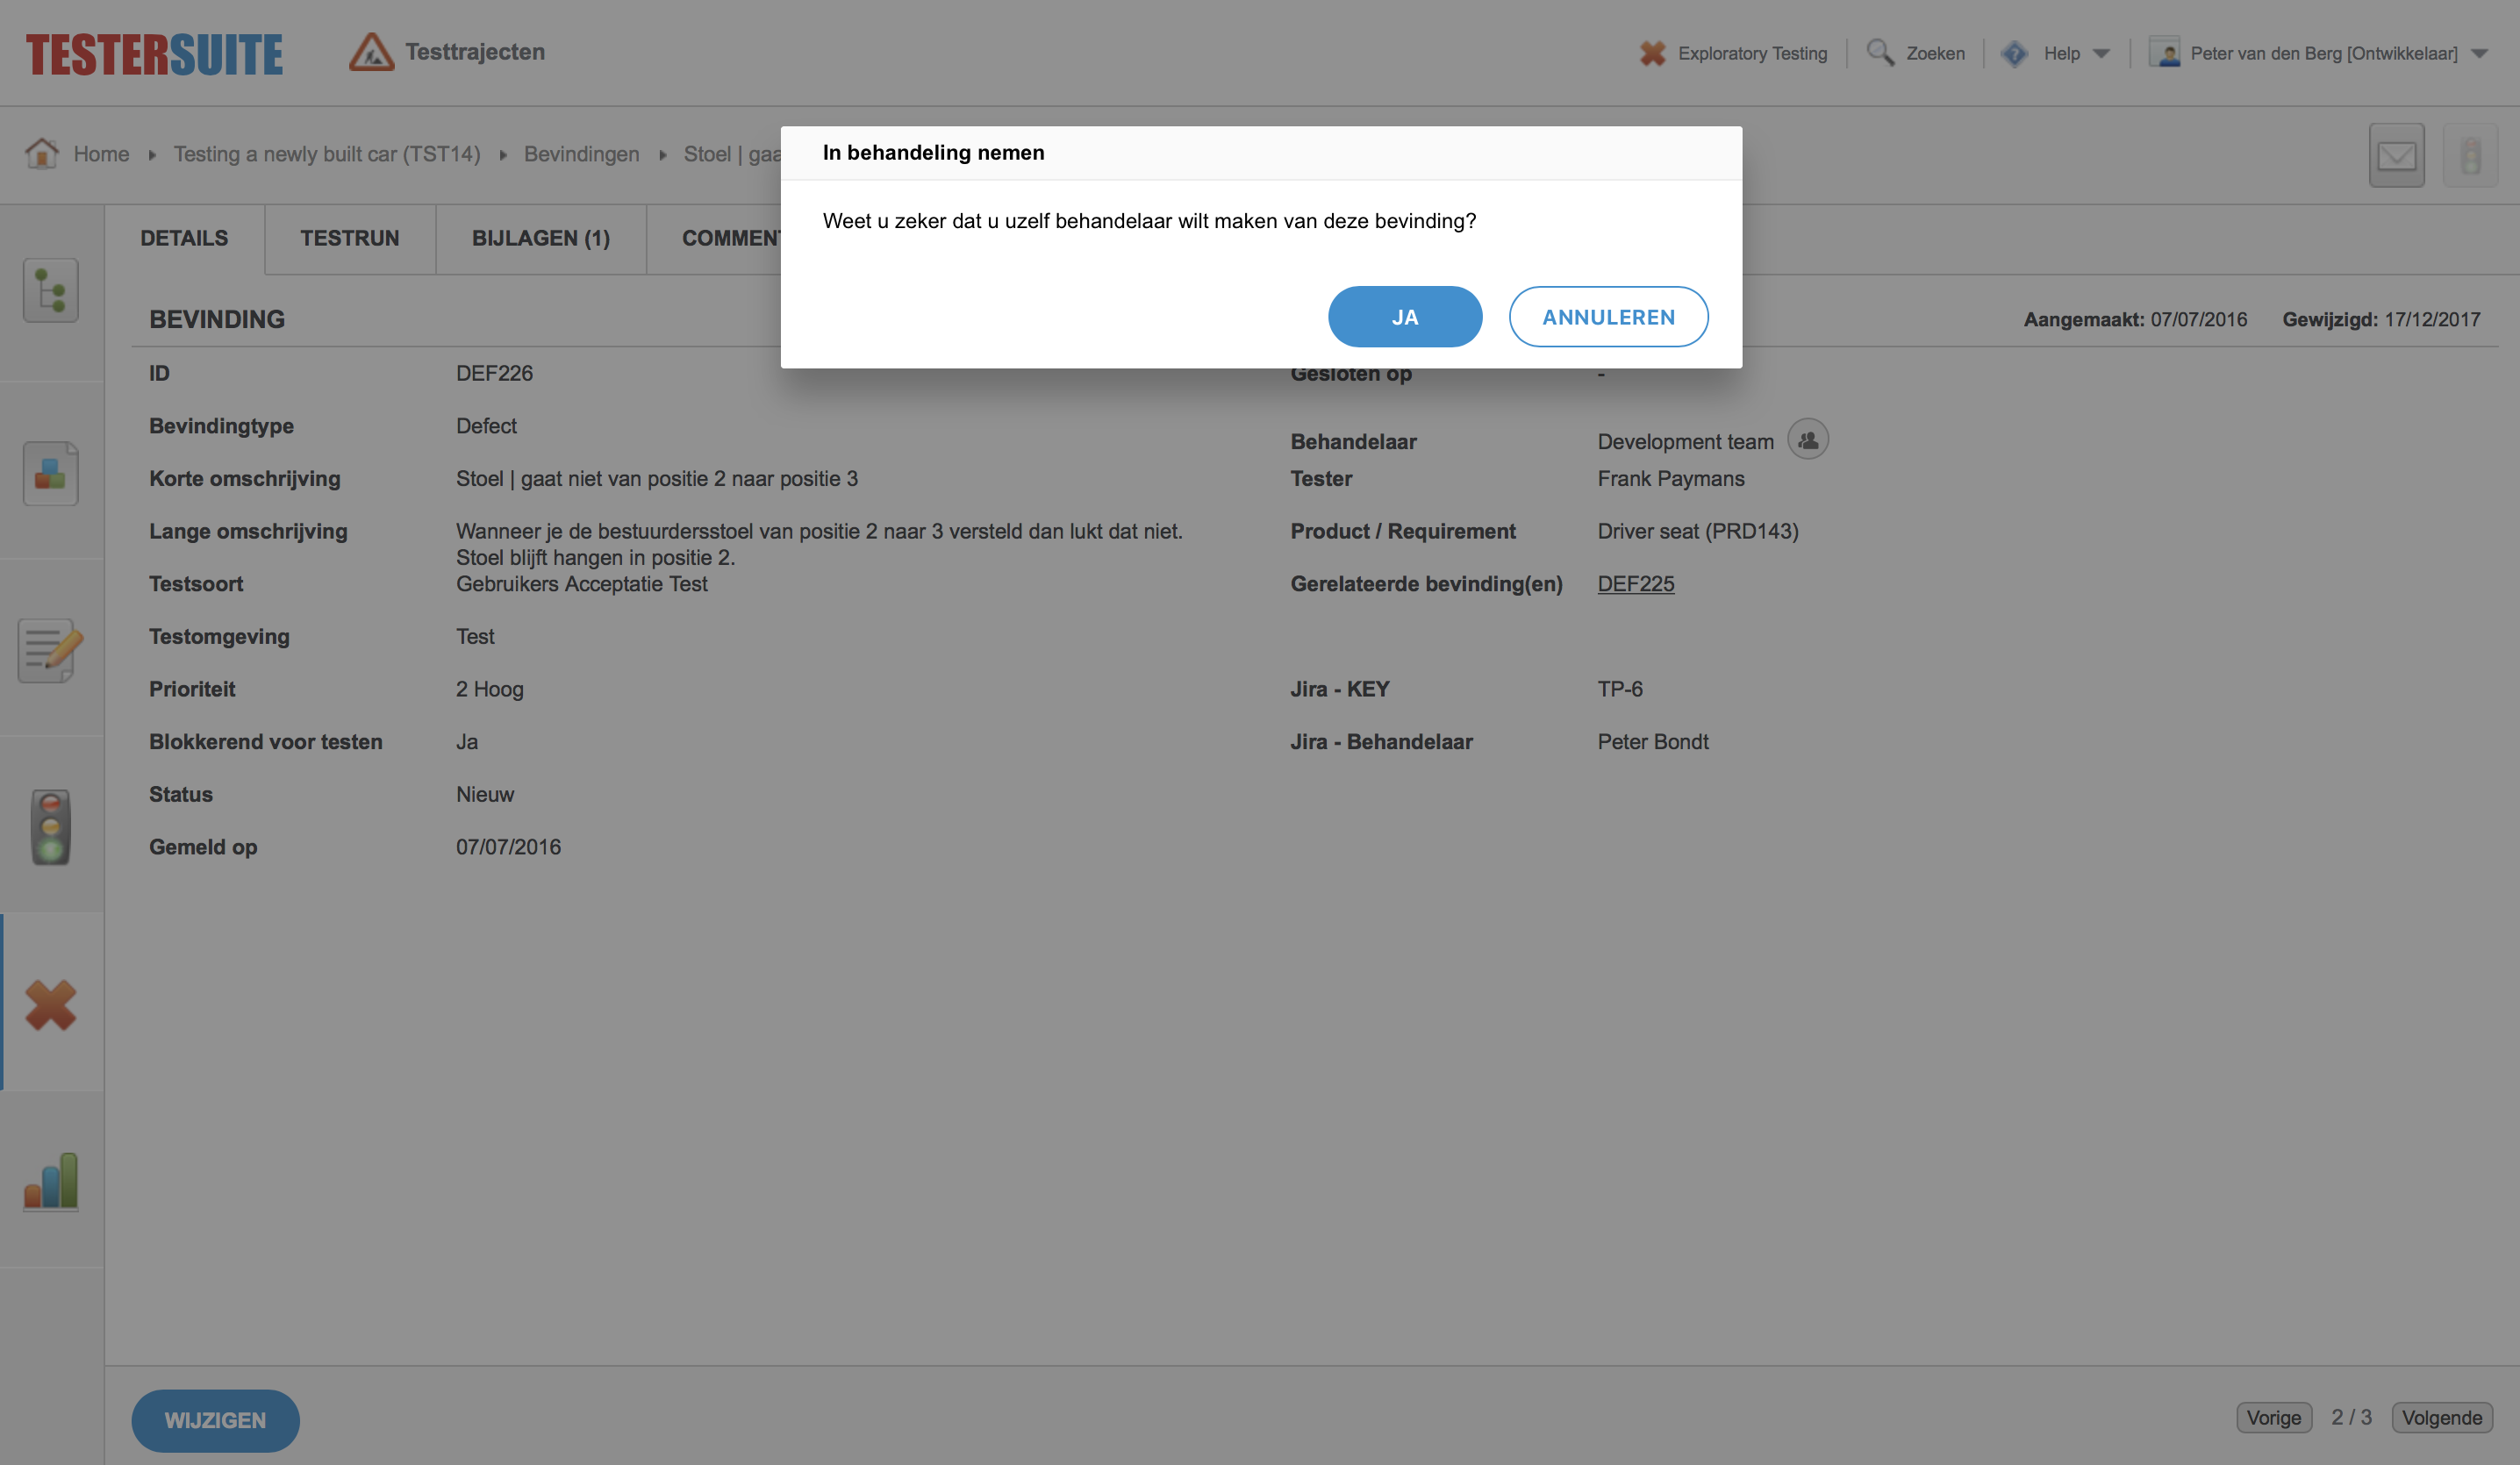Click ANNULEREN to cancel the dialog
This screenshot has width=2520, height=1465.
click(1608, 316)
